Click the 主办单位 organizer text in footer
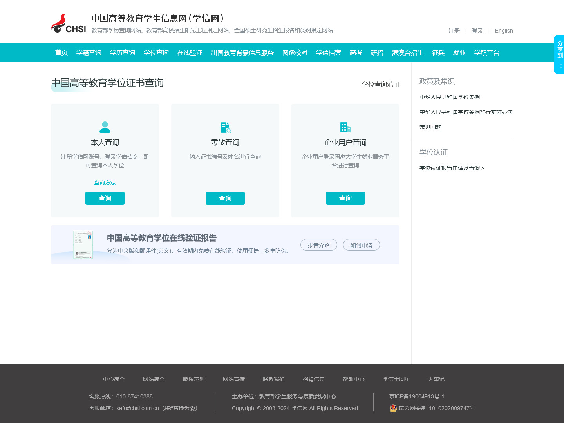 point(284,396)
